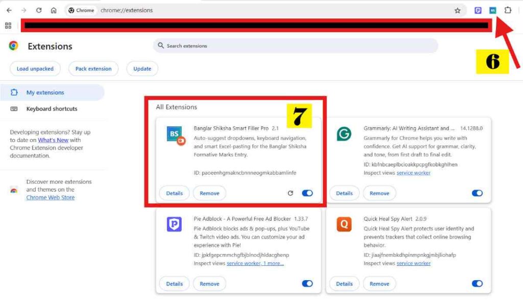Reload the Banglar Shiksha Smart Filler extension
The height and width of the screenshot is (301, 523).
(x=291, y=193)
